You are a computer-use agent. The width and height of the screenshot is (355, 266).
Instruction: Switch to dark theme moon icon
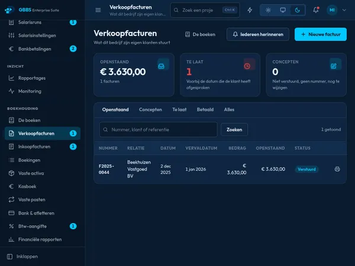click(x=297, y=10)
